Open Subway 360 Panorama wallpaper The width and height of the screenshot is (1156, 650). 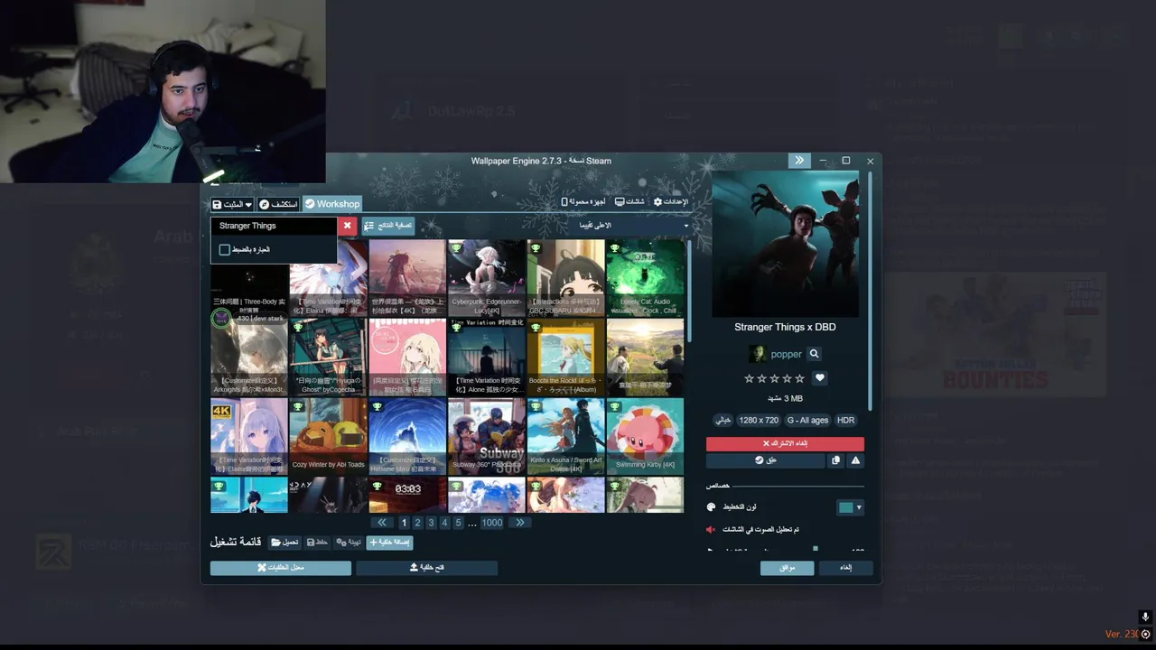(487, 437)
